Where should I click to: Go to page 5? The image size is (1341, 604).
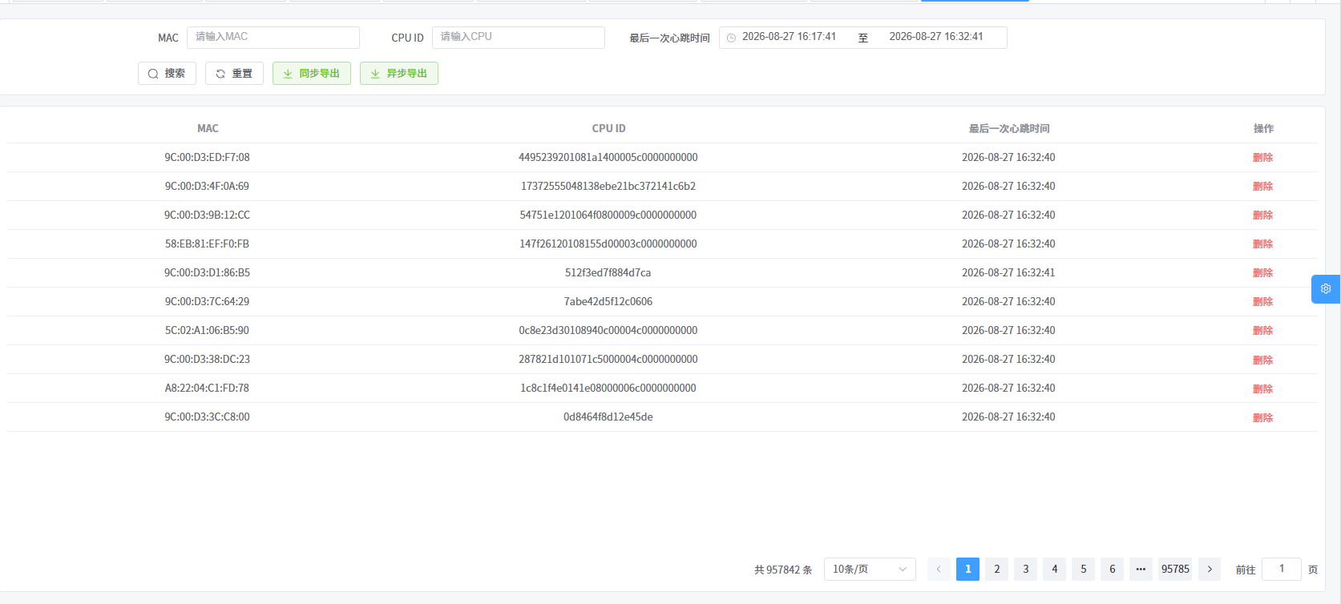pos(1083,569)
